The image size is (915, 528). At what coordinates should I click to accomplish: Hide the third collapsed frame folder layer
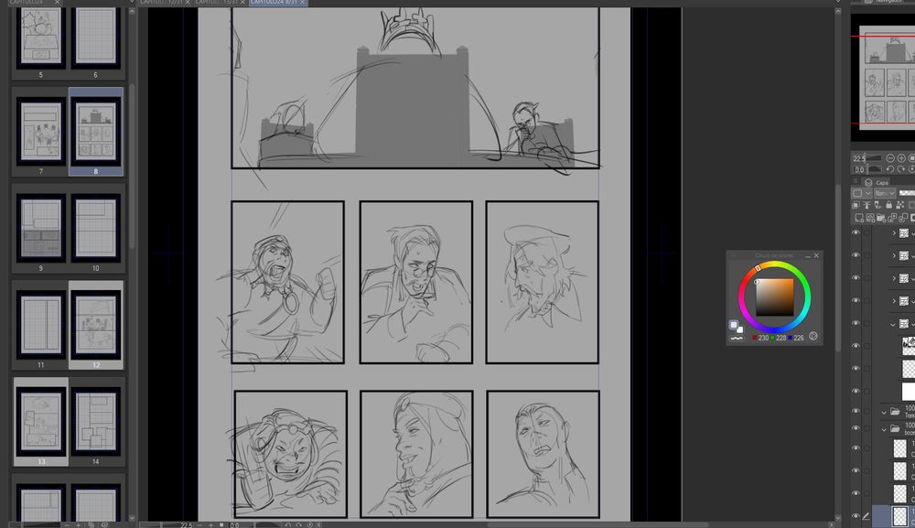tap(856, 277)
